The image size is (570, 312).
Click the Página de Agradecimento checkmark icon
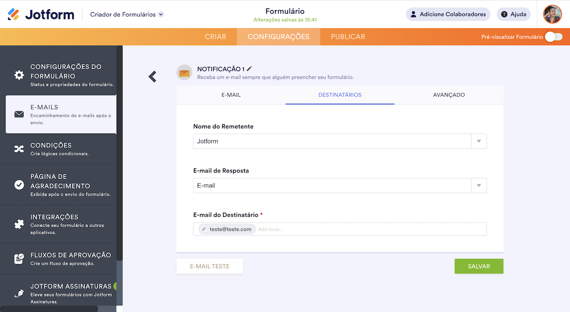[x=19, y=185]
